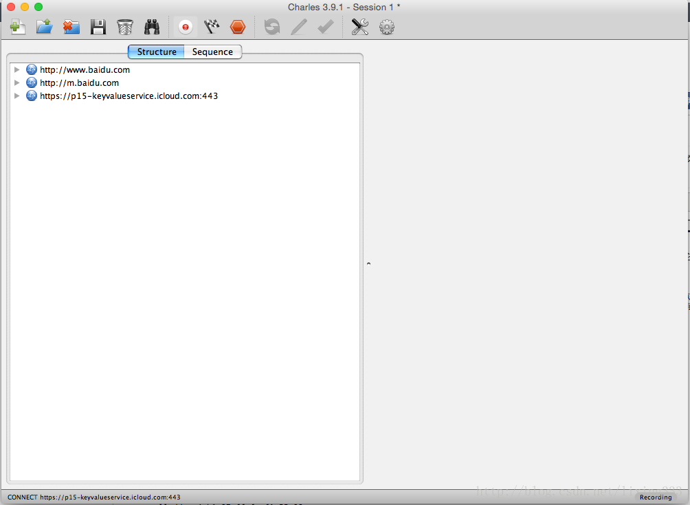Click the repeat request refresh icon
This screenshot has width=690, height=505.
tap(272, 27)
